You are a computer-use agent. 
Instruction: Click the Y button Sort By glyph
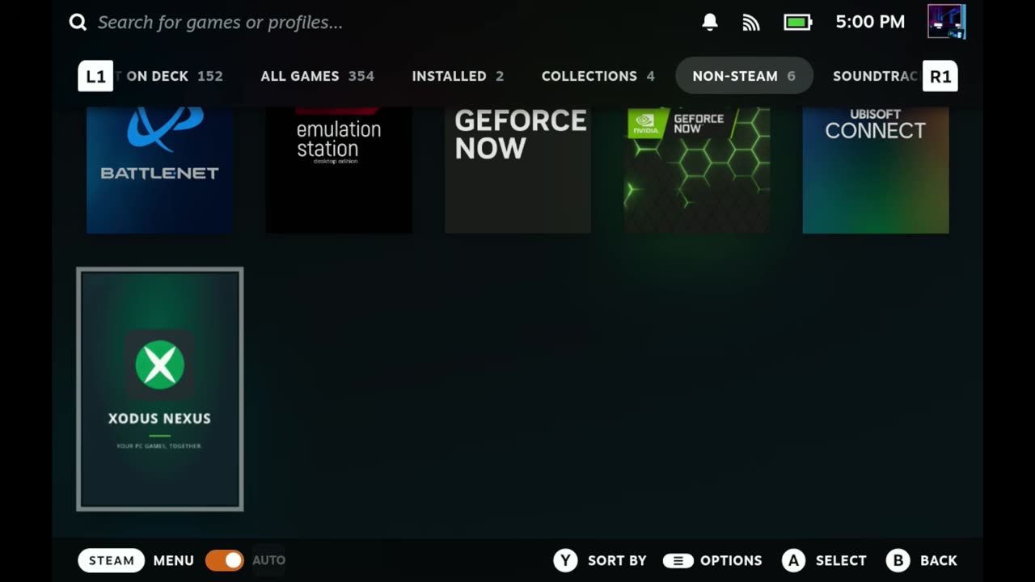click(x=565, y=560)
